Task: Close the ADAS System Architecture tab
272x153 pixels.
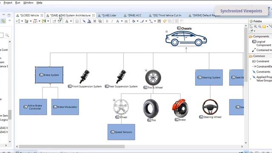Action: tap(93, 15)
